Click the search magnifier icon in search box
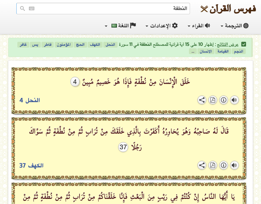Image resolution: width=261 pixels, height=204 pixels. 22,8
